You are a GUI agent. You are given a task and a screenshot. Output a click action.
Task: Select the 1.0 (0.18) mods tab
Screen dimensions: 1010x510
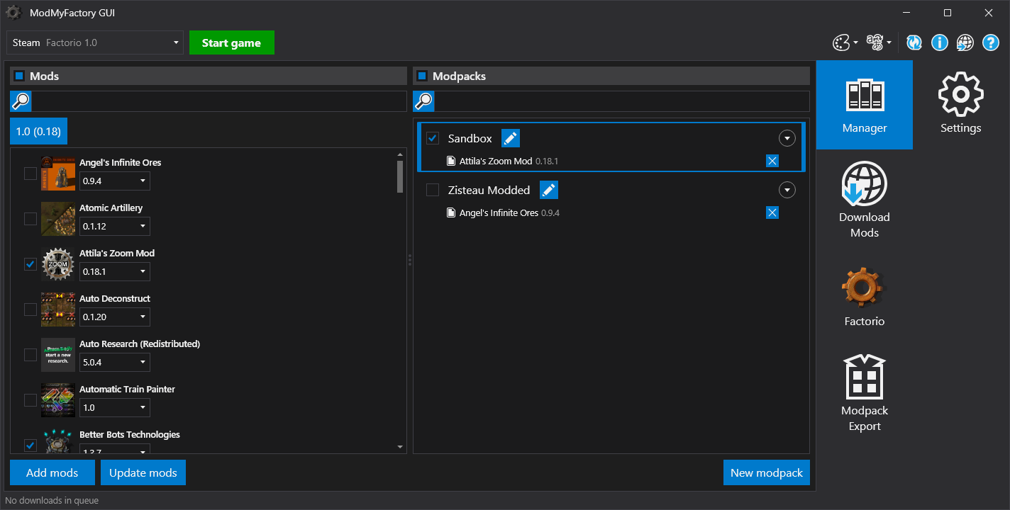38,132
